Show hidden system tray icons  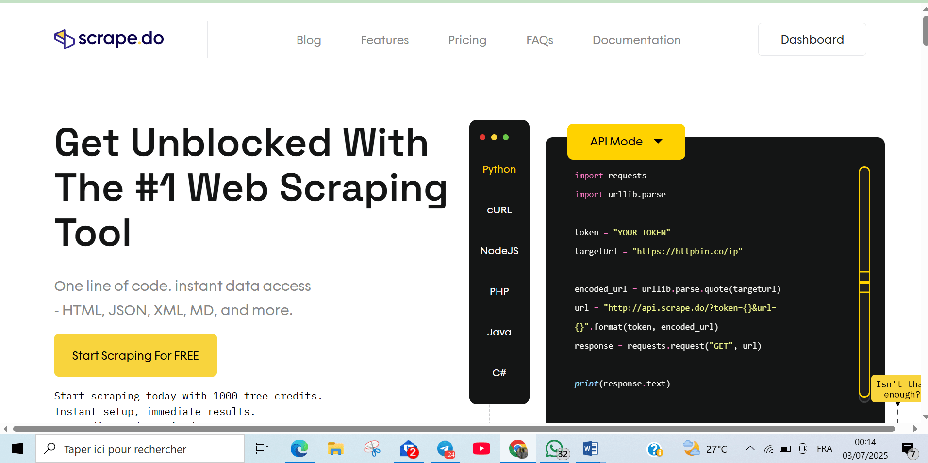(750, 448)
